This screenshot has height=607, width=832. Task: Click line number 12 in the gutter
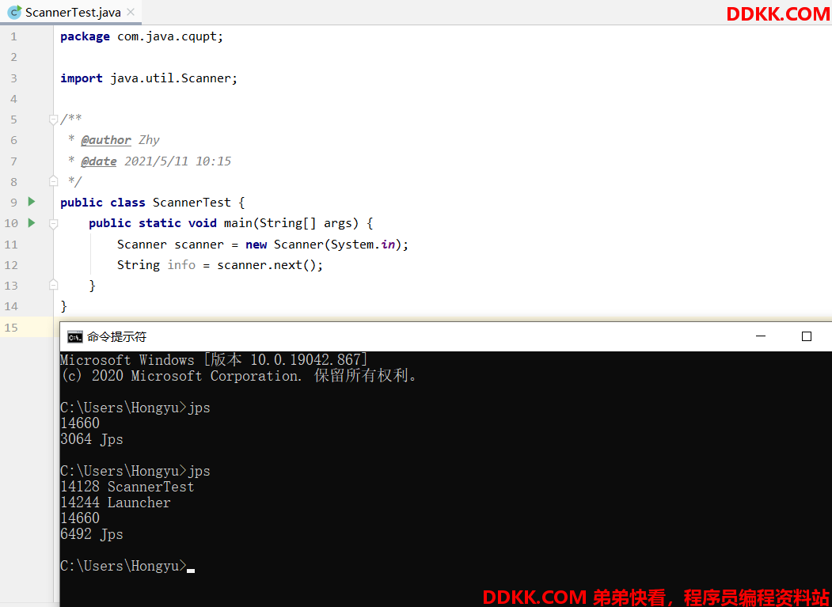(10, 265)
